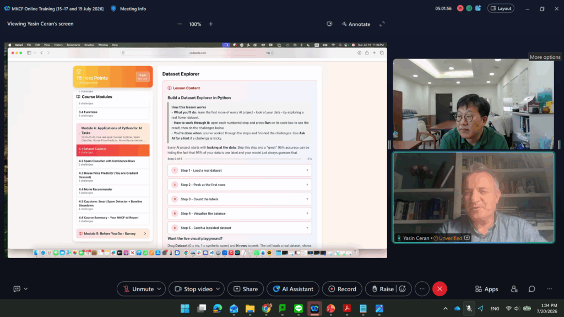Stop video camera
This screenshot has height=317, width=564.
[193, 289]
